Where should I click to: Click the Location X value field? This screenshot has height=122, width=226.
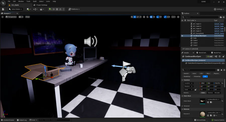203,83
